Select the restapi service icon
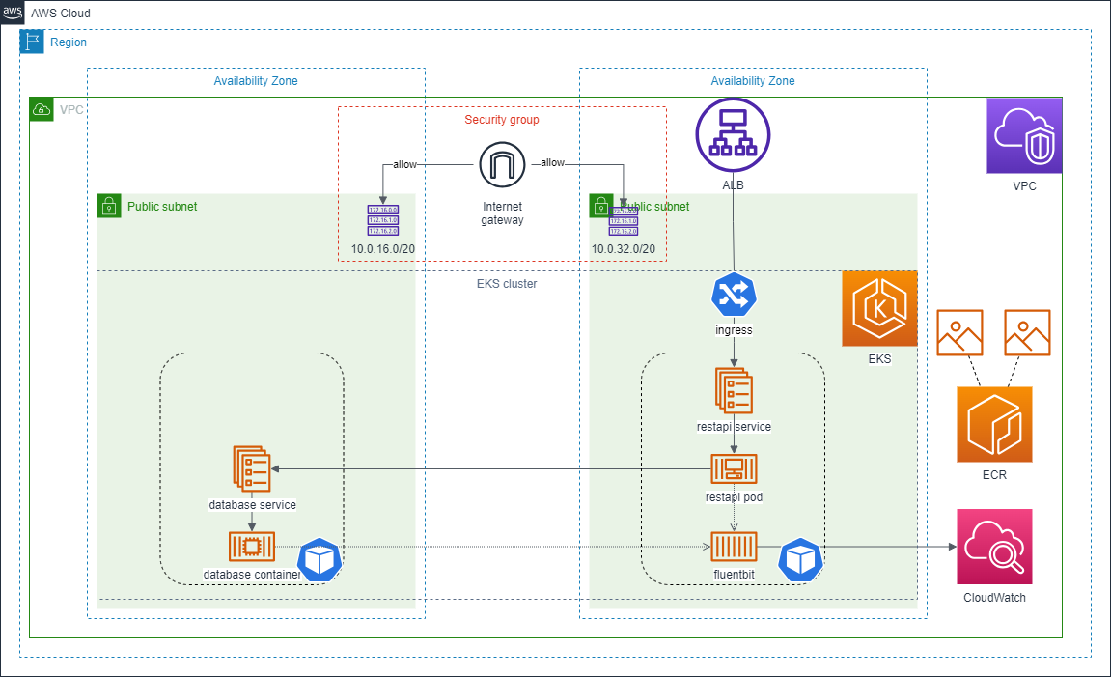 point(733,391)
